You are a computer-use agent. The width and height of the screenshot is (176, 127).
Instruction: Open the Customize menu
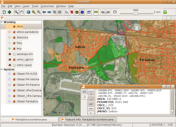[47, 6]
